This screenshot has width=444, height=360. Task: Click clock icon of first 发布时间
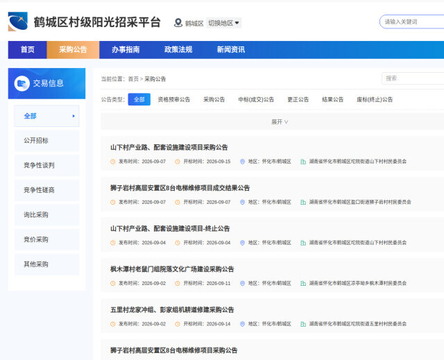coord(112,162)
